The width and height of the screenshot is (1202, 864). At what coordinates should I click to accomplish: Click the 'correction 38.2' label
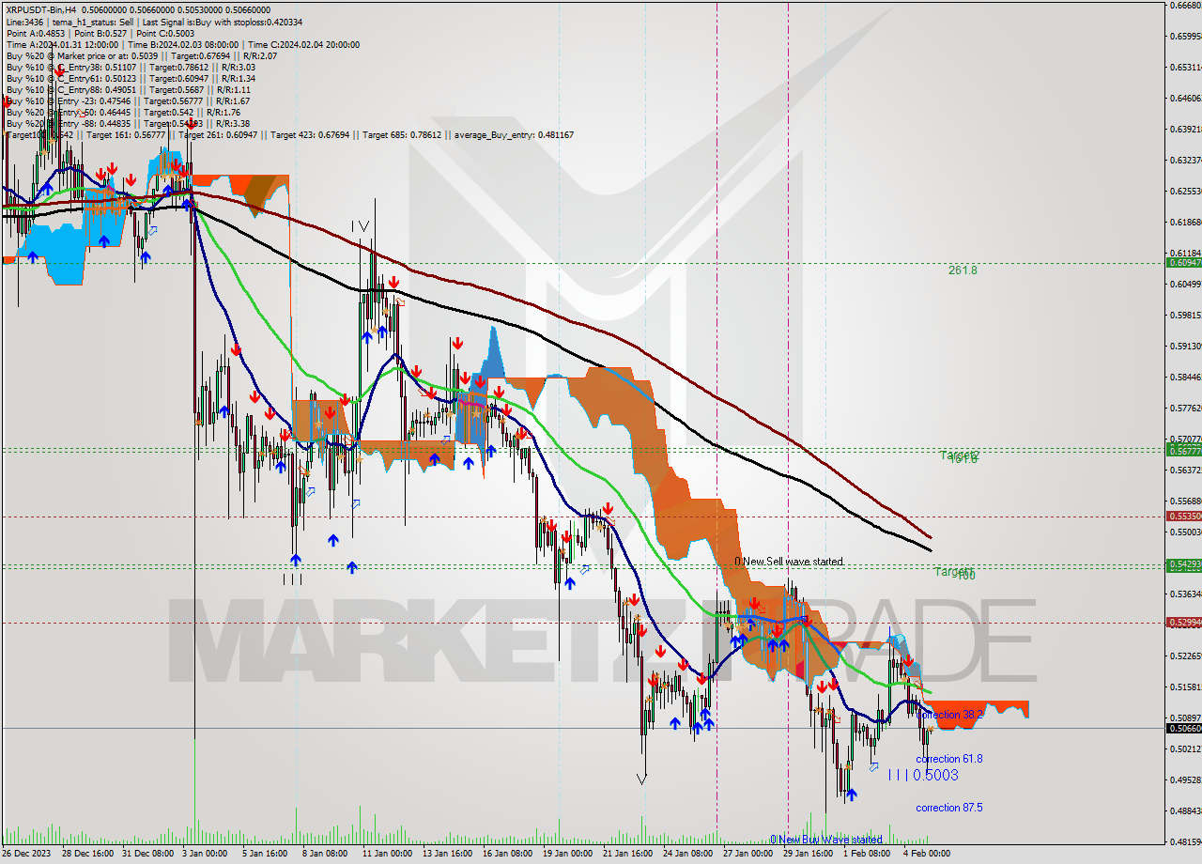pos(949,715)
